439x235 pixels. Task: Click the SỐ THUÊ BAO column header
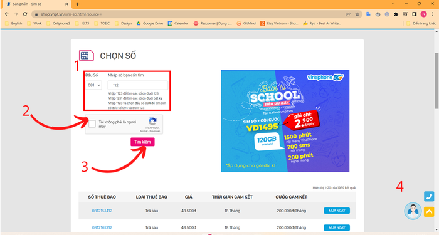coord(102,197)
